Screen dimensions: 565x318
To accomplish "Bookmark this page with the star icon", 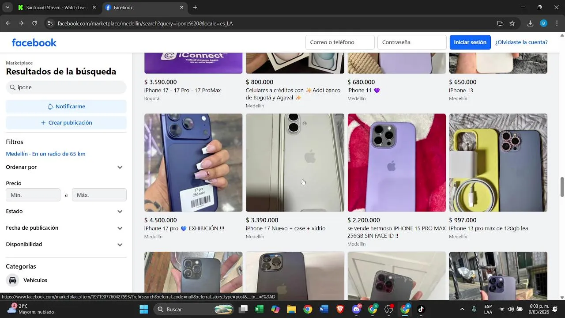I will pyautogui.click(x=512, y=23).
